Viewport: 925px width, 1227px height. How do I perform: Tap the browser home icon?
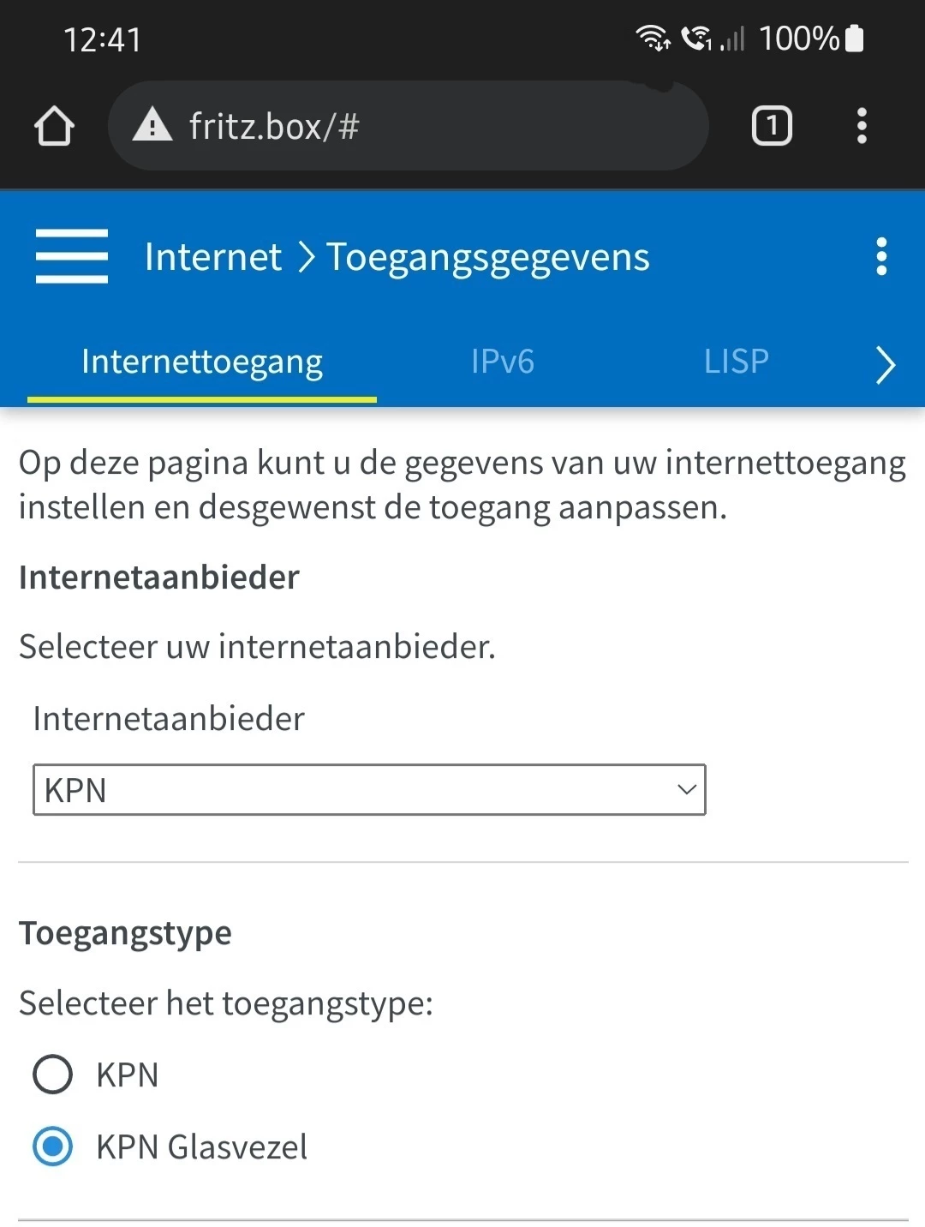click(x=54, y=126)
